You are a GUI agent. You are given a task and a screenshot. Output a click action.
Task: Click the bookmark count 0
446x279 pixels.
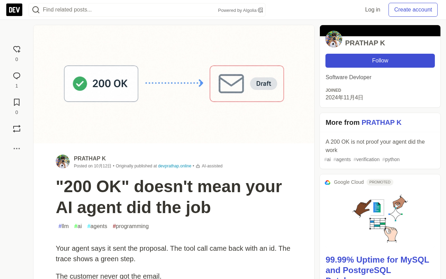coord(17,112)
